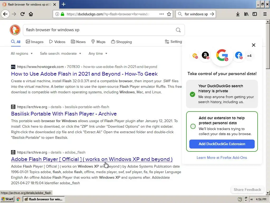Click the Google tracker icon
Image resolution: width=270 pixels, height=203 pixels.
click(222, 55)
